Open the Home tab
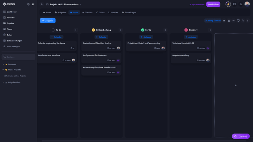 (47, 12)
